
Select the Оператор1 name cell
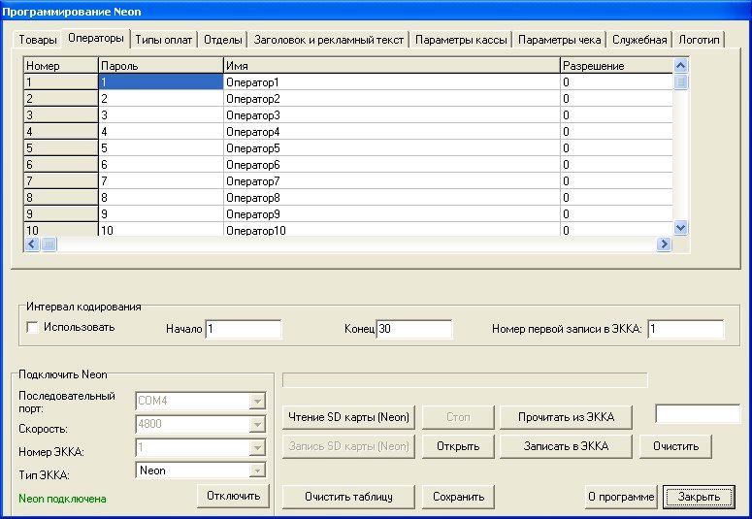[392, 82]
